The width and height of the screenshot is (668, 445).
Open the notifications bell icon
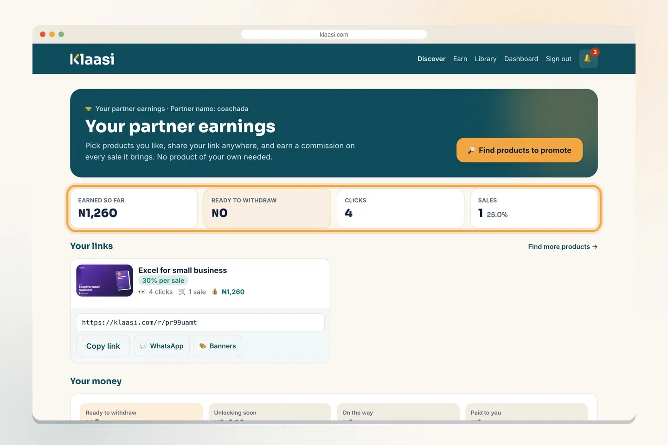(x=588, y=59)
